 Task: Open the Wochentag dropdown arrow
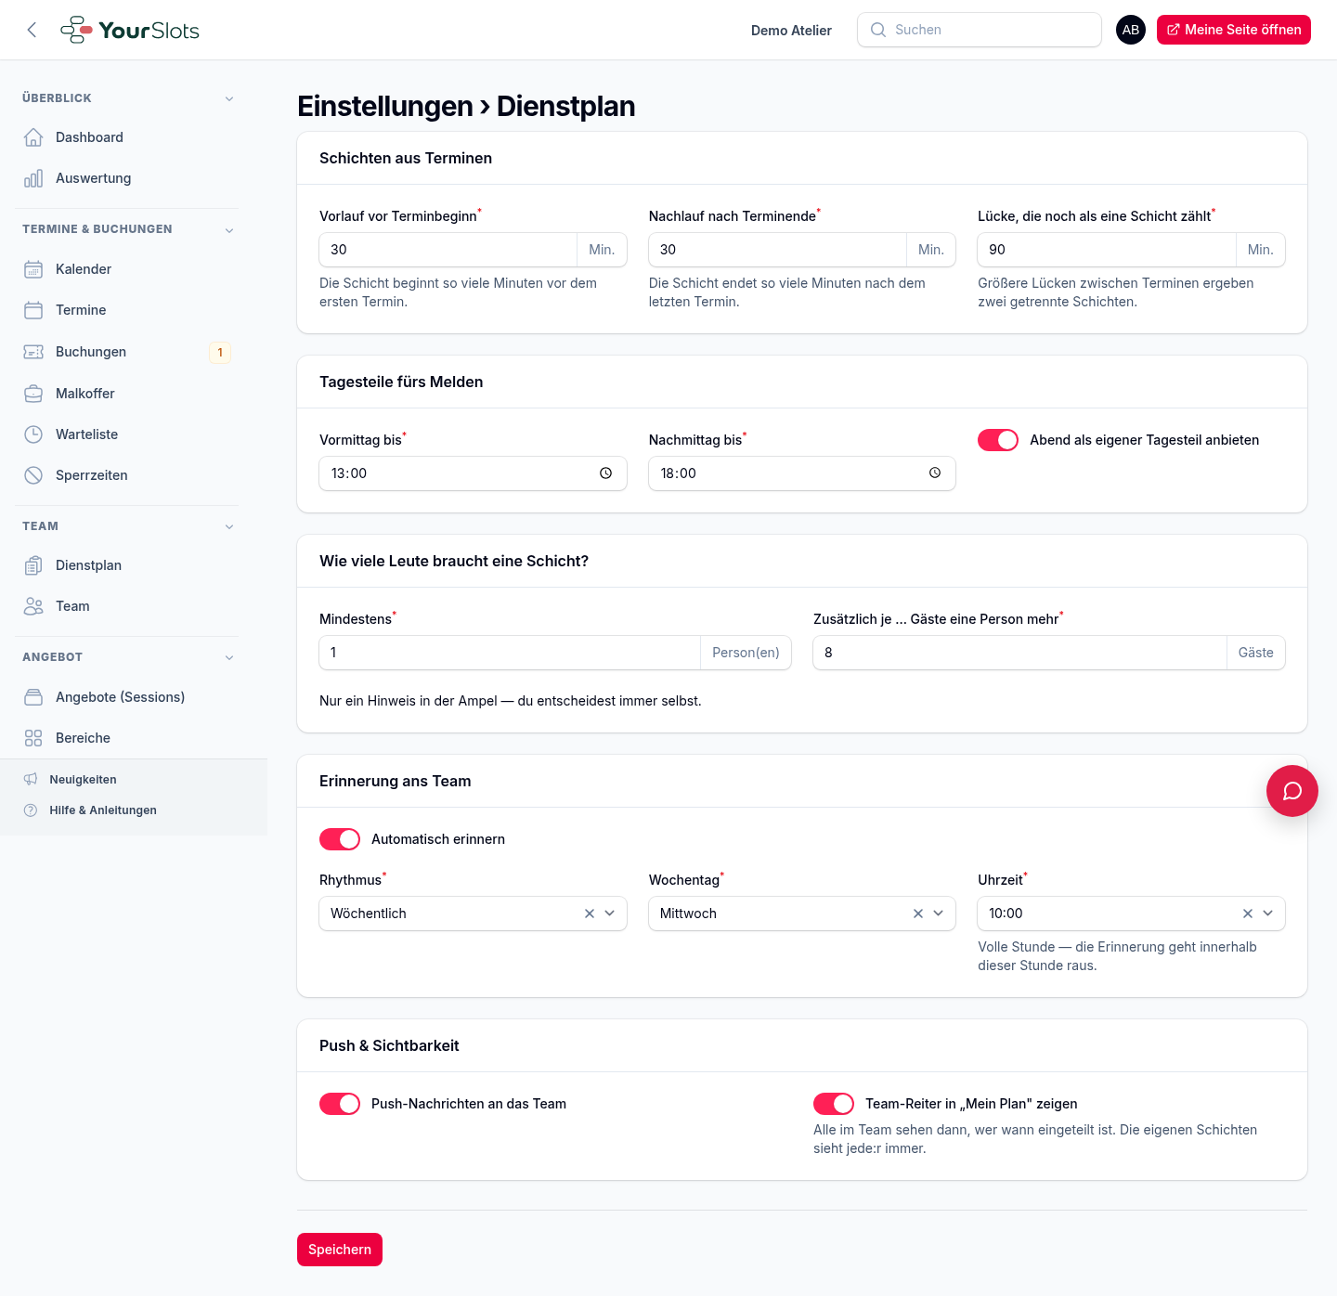(x=939, y=914)
